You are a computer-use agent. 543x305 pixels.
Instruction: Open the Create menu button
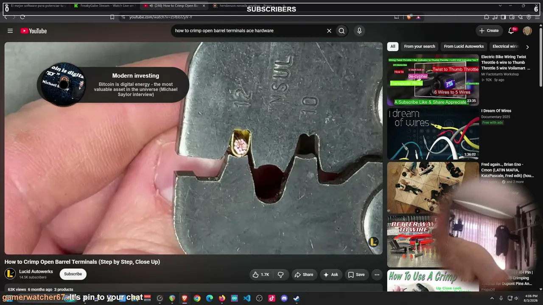pyautogui.click(x=489, y=30)
